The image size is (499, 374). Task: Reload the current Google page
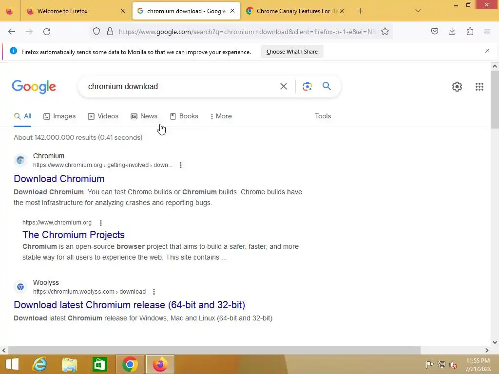(47, 32)
